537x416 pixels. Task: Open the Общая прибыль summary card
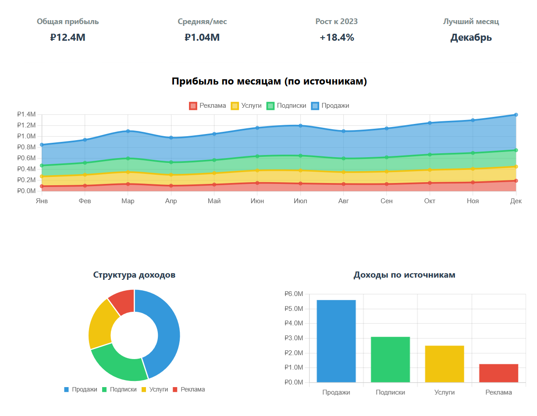pos(68,29)
